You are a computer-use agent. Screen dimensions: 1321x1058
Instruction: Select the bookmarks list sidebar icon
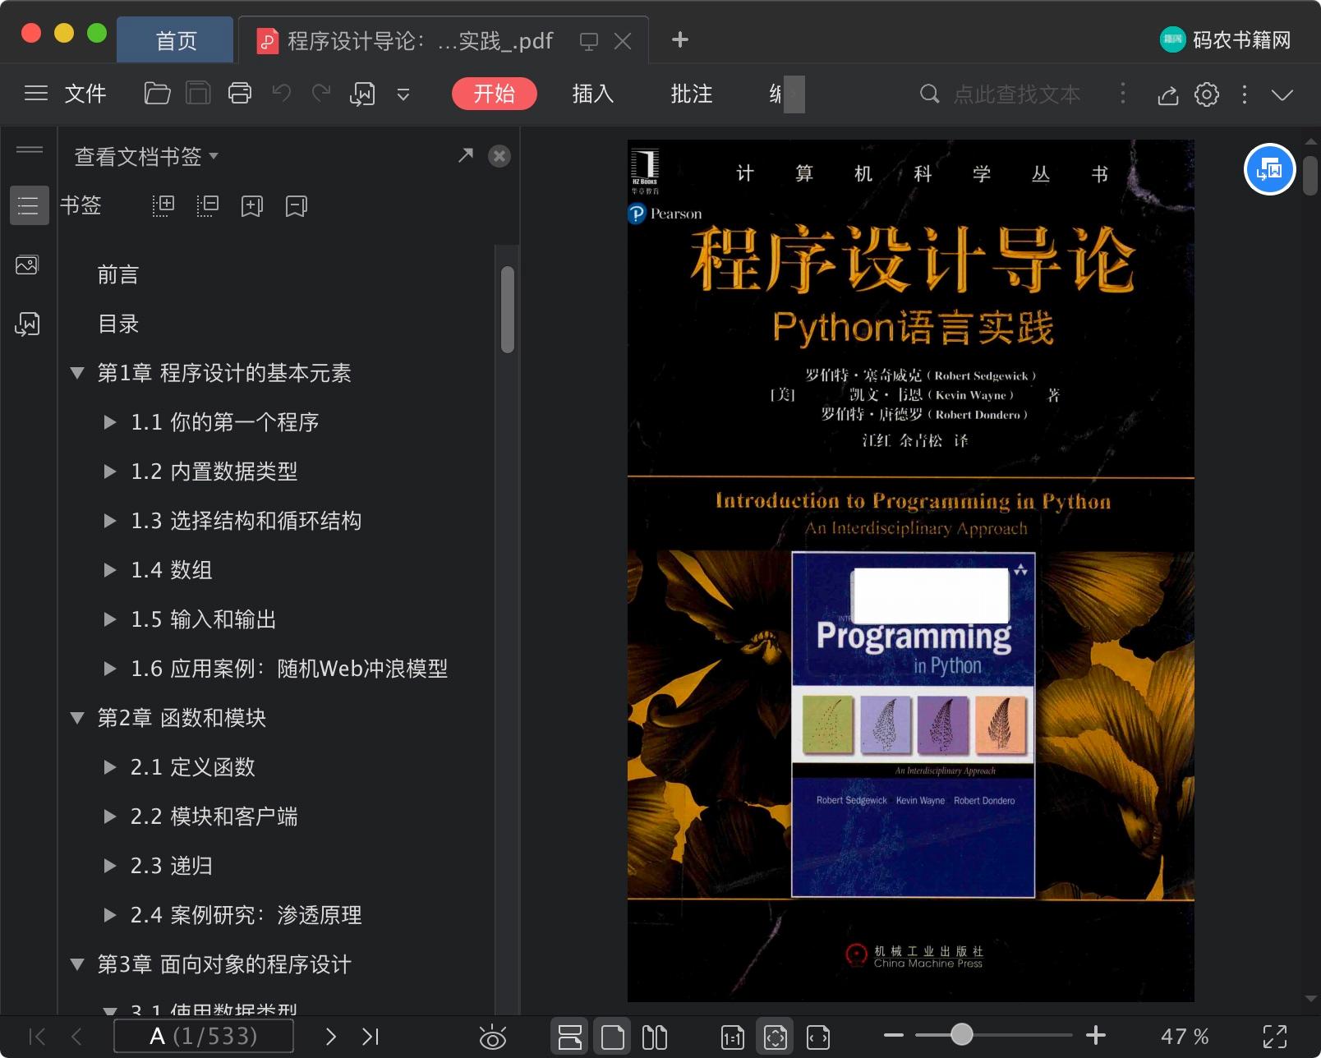click(x=29, y=205)
